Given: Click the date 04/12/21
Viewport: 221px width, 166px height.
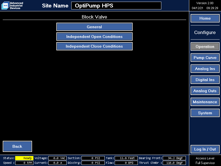Looking at the screenshot, I should tap(197, 8).
